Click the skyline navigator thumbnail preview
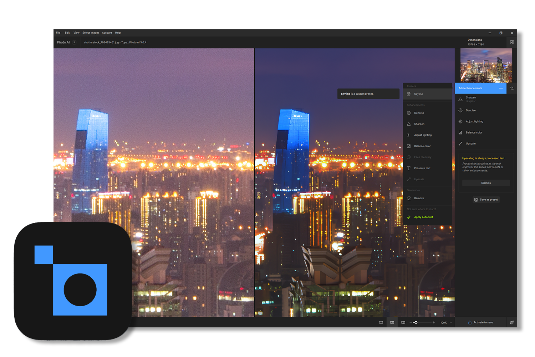Image resolution: width=535 pixels, height=357 pixels. pyautogui.click(x=486, y=65)
